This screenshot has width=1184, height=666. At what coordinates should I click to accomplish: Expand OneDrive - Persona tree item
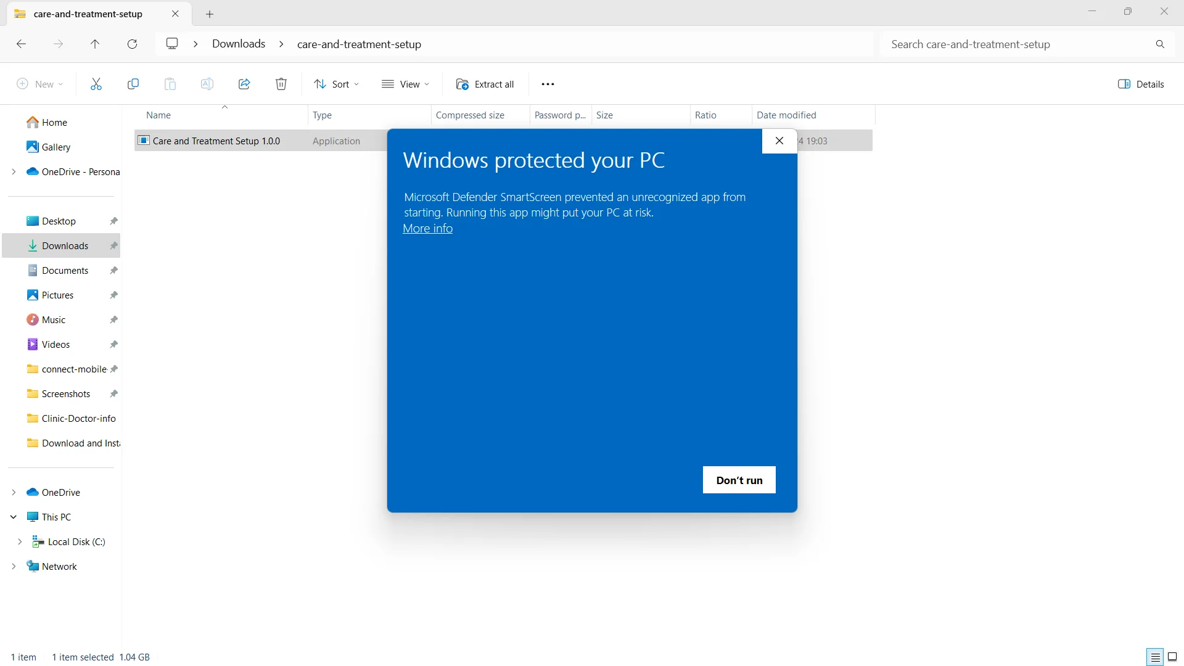13,171
